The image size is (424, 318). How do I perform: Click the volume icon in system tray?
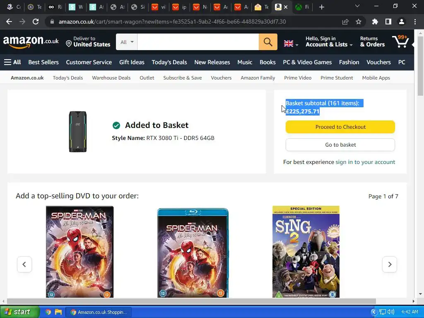390,312
